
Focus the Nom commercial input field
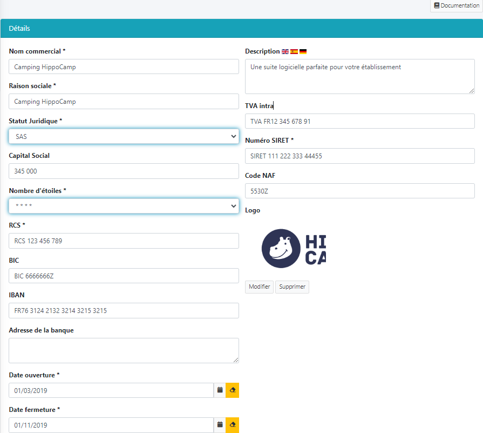coord(124,67)
